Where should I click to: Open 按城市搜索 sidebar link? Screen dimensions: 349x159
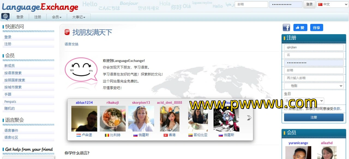pyautogui.click(x=13, y=87)
